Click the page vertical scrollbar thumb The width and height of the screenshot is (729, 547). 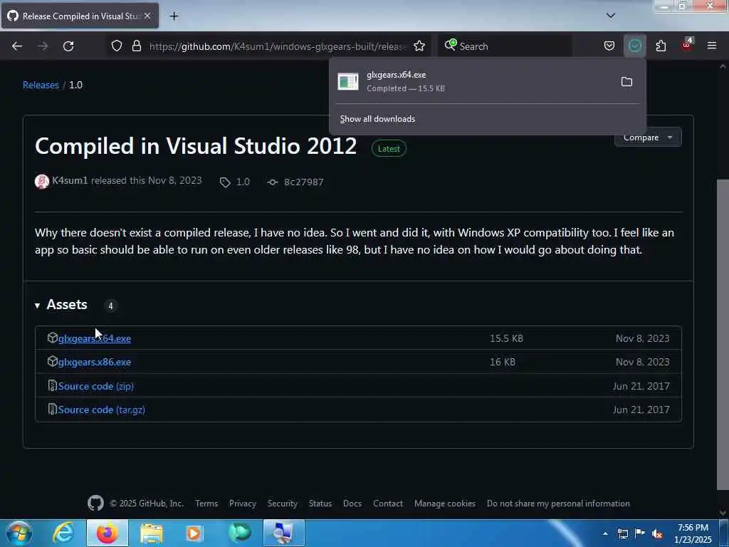tap(723, 334)
